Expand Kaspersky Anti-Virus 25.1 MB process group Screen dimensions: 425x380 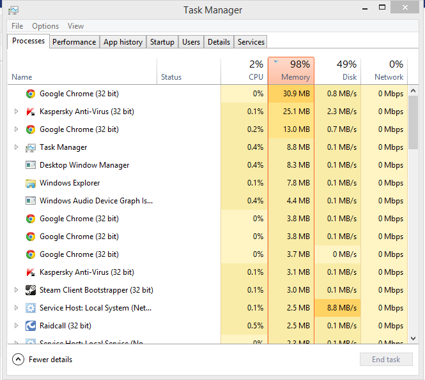(16, 112)
